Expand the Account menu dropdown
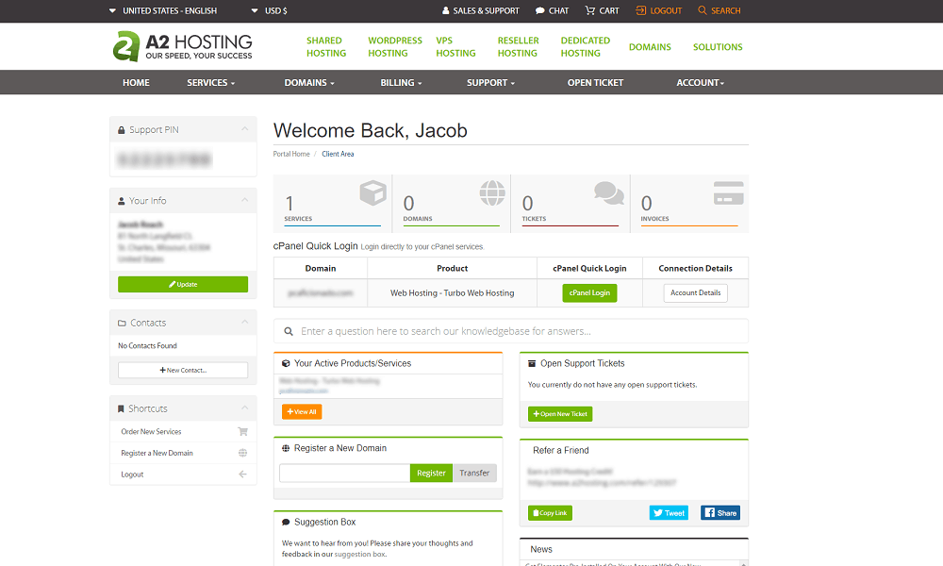943x566 pixels. tap(700, 82)
